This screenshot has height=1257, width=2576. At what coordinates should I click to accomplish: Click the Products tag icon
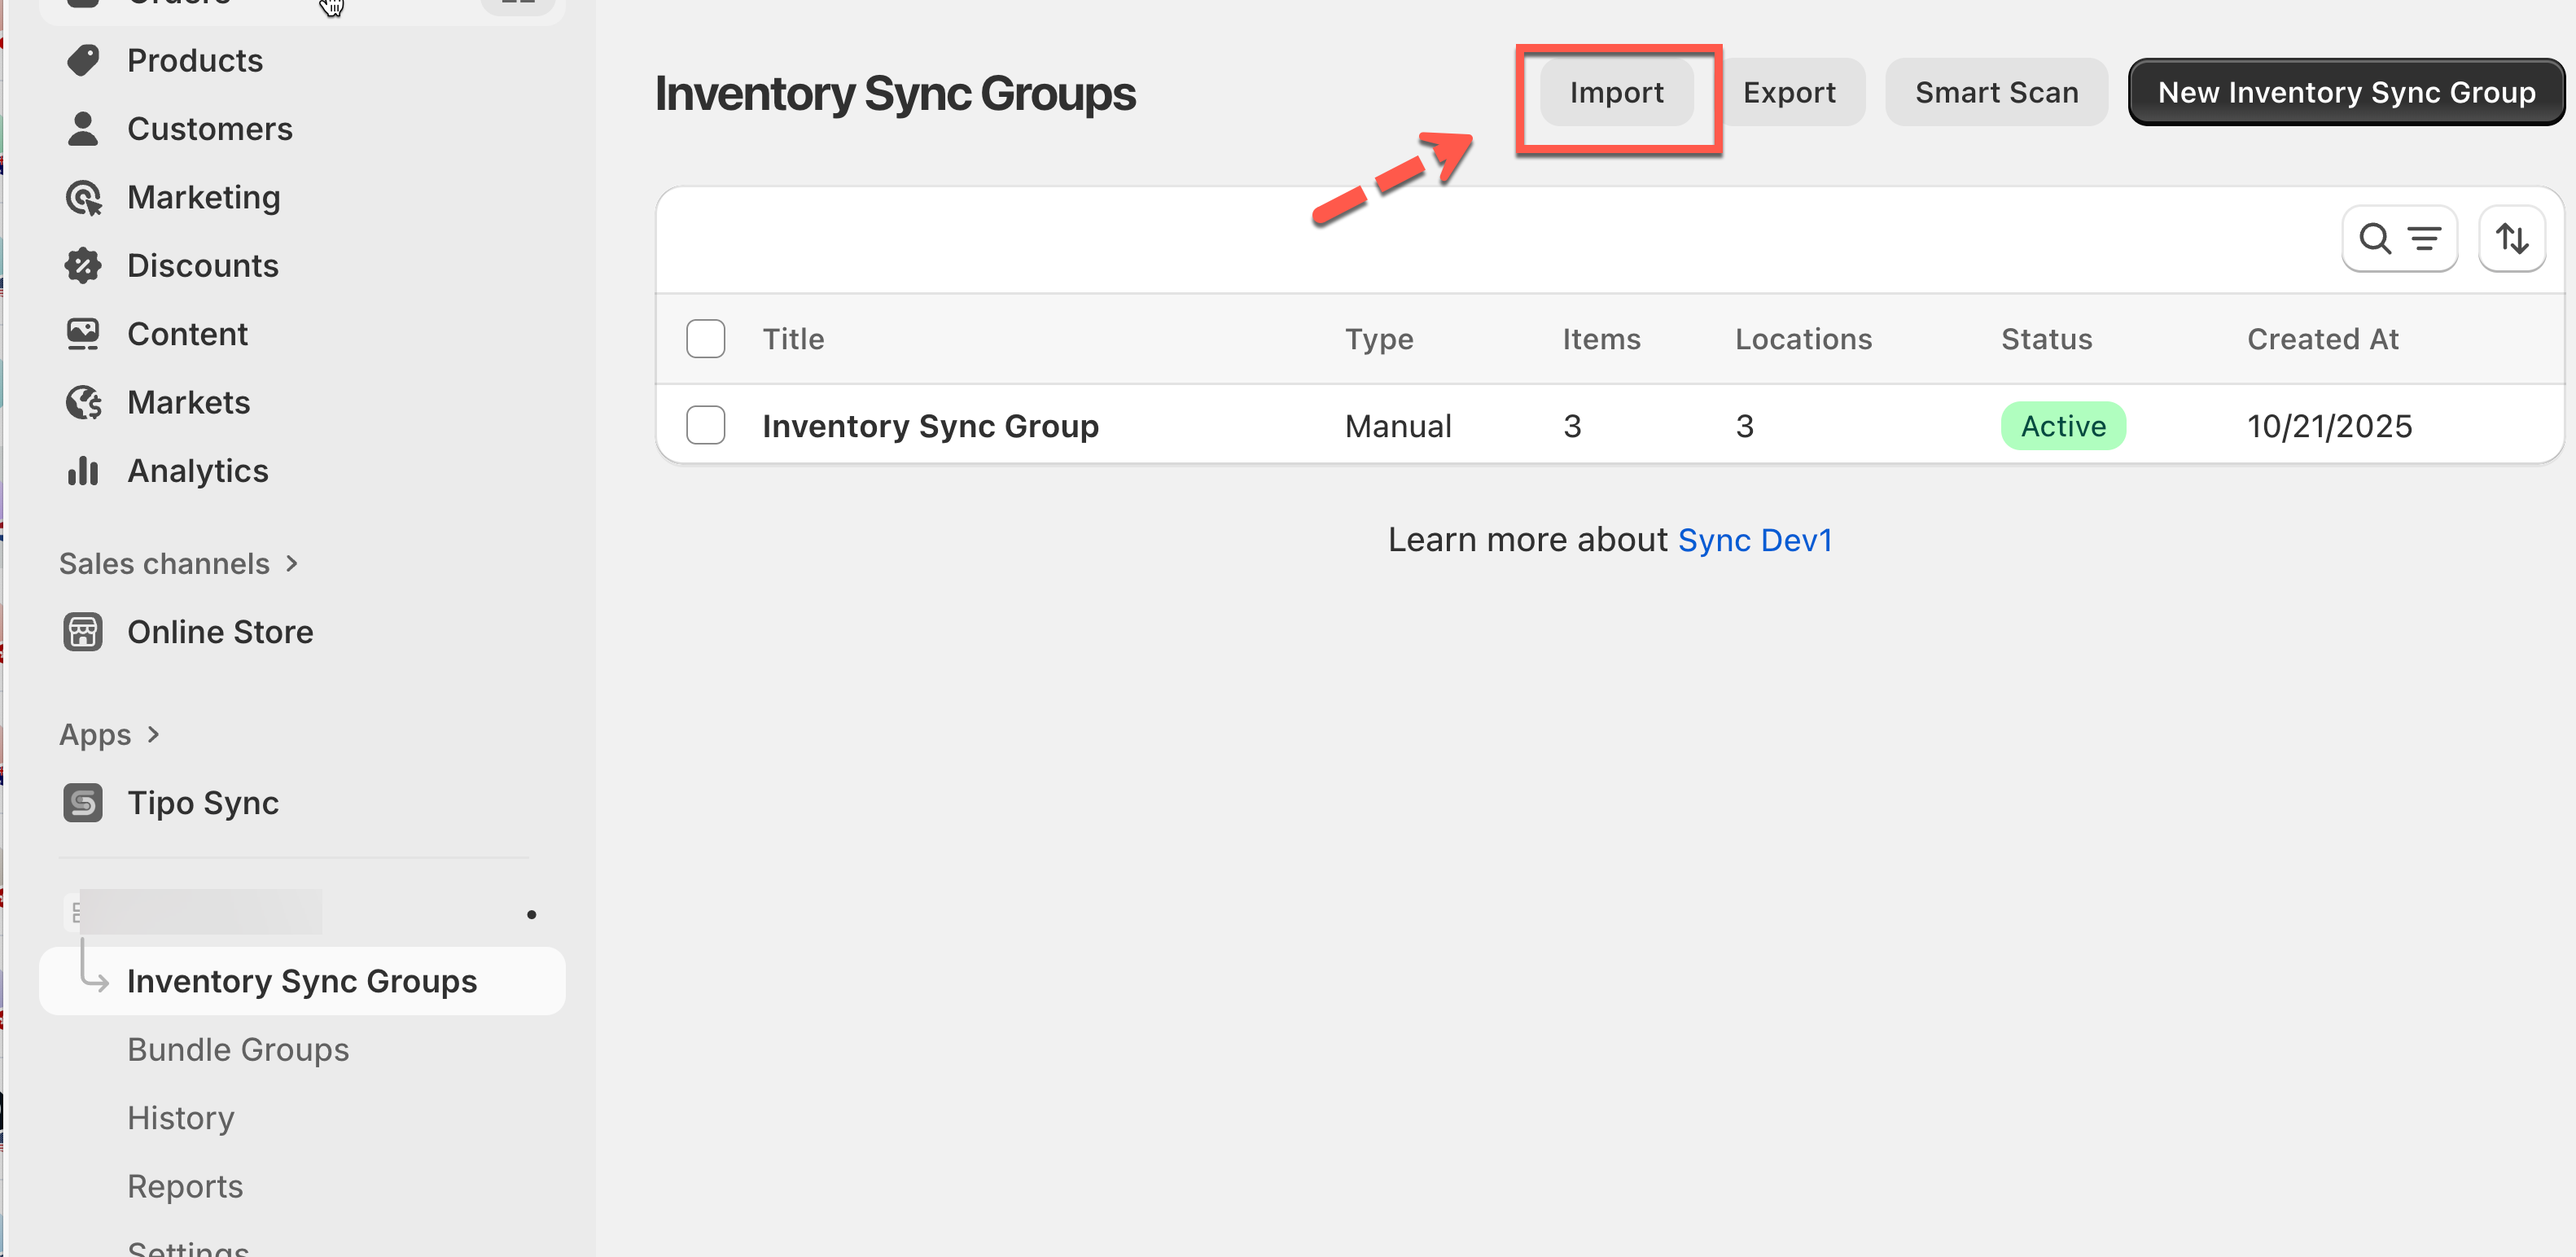click(x=83, y=60)
